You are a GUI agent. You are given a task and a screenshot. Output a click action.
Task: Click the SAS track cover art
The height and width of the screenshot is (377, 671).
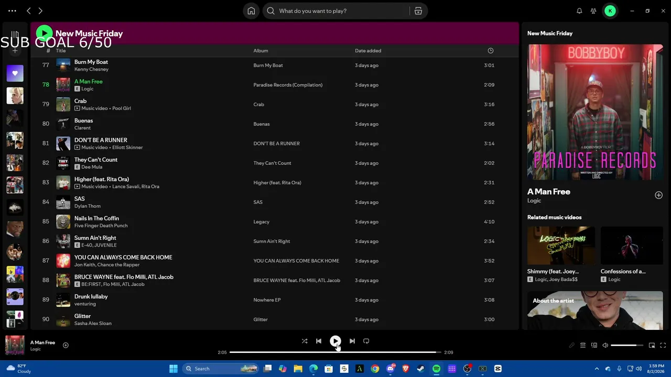pos(63,202)
